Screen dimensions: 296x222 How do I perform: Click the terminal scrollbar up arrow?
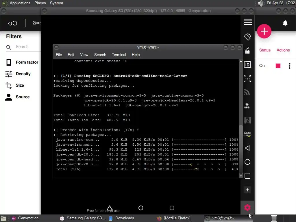click(x=240, y=61)
